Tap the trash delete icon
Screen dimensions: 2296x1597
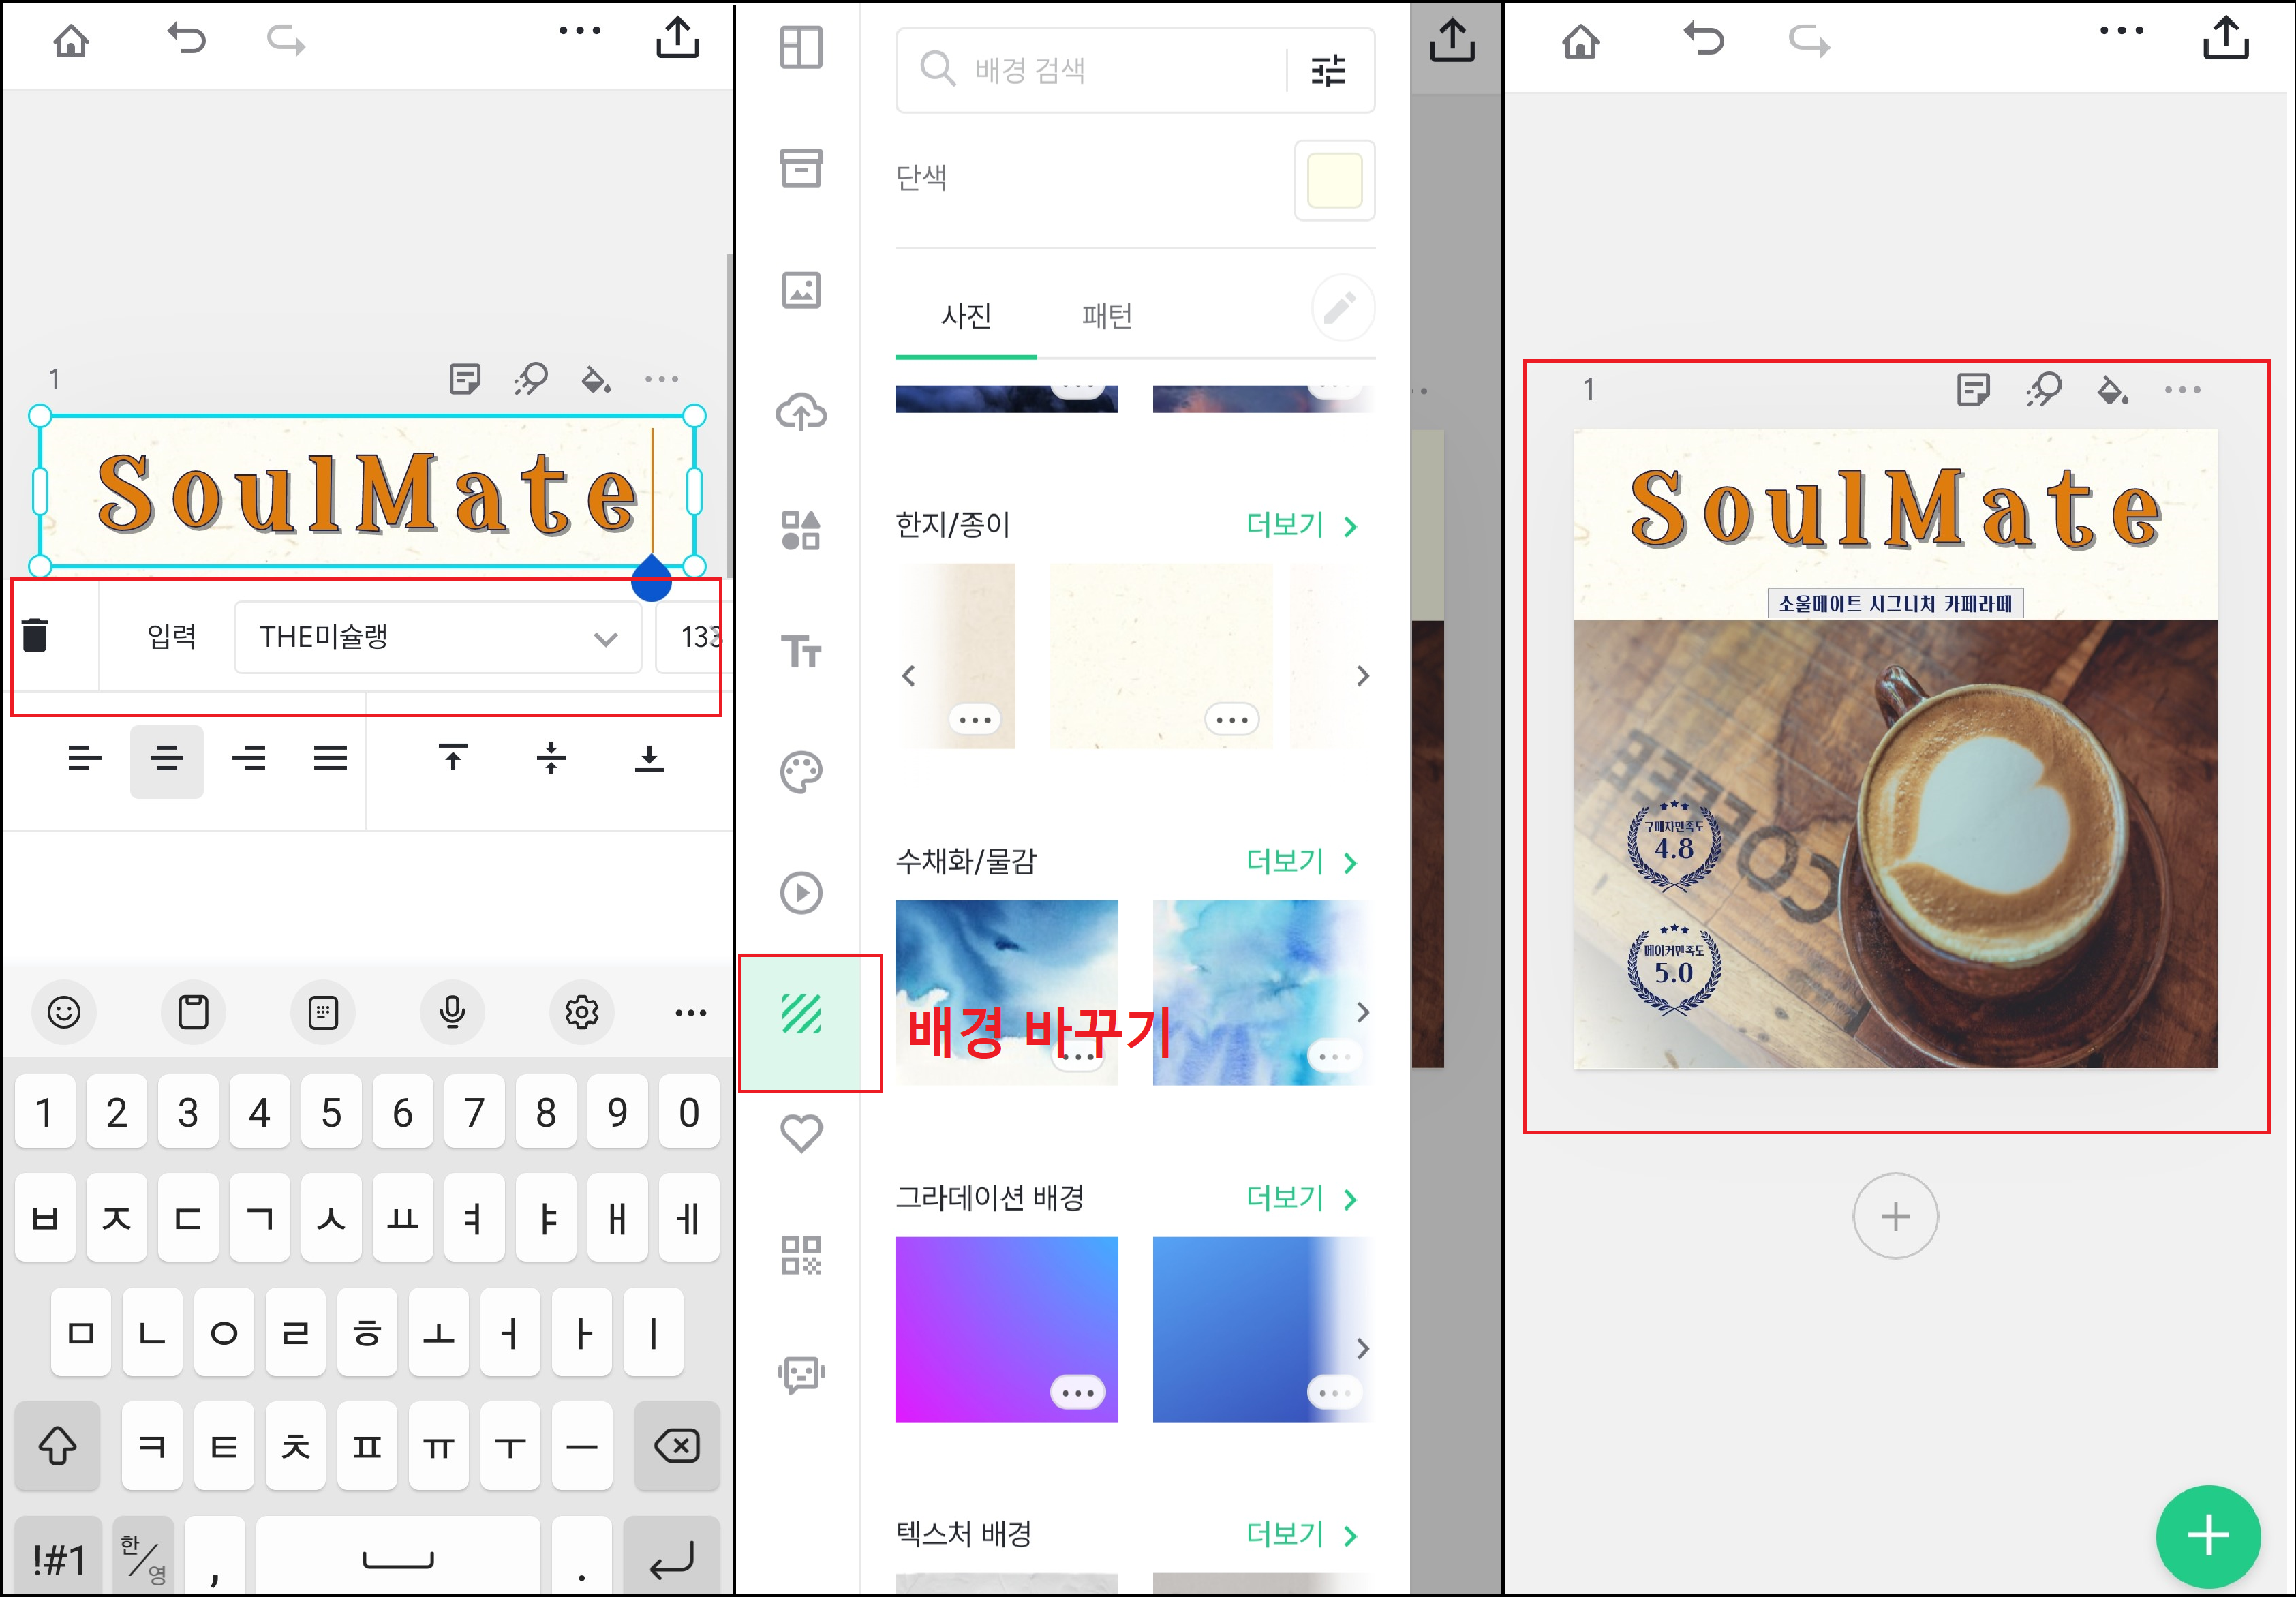pyautogui.click(x=35, y=636)
